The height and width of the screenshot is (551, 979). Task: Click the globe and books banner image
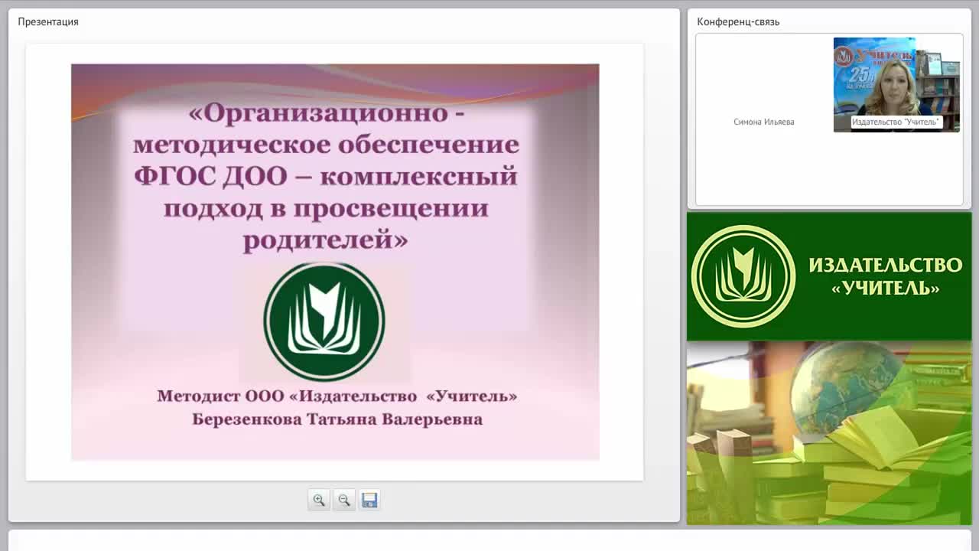point(829,432)
